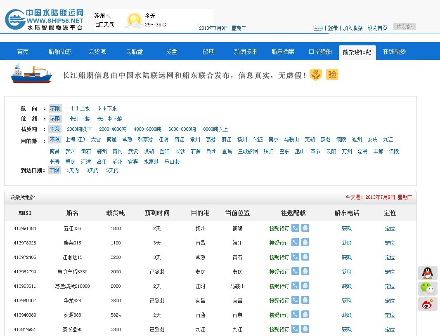The width and height of the screenshot is (440, 336).
Task: Click MMSI number 413991384
Action: click(x=25, y=228)
